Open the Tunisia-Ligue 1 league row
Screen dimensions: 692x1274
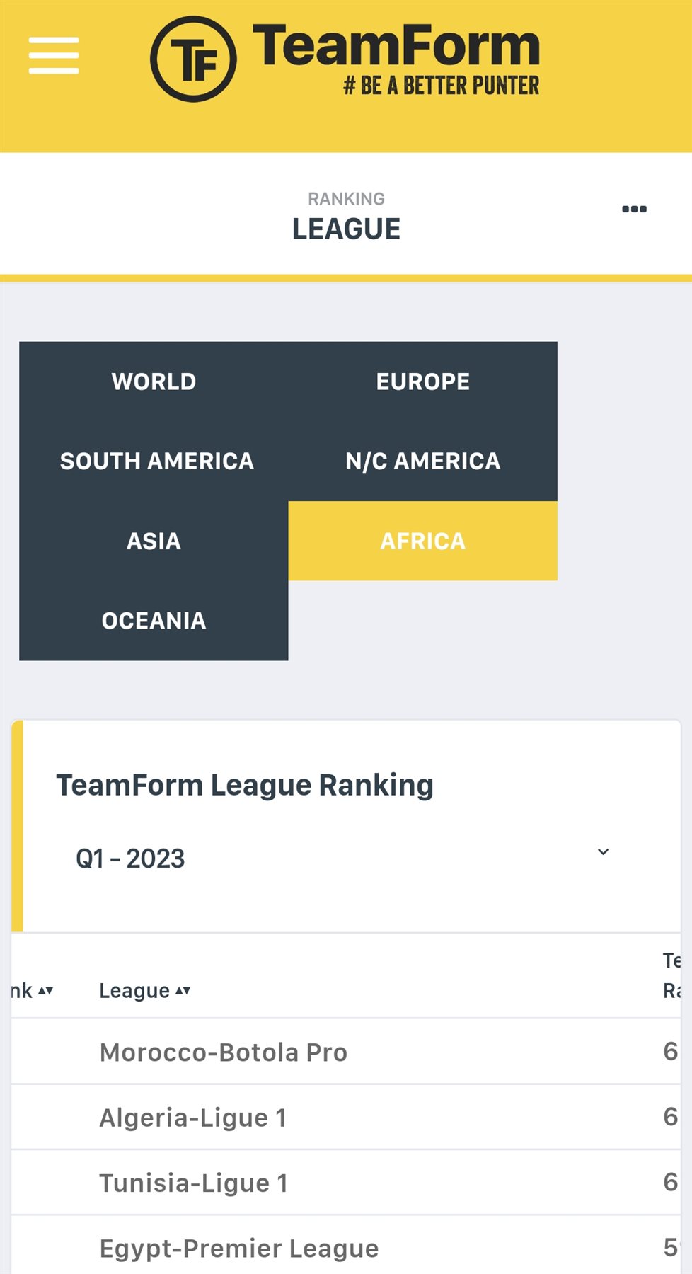[x=194, y=1183]
